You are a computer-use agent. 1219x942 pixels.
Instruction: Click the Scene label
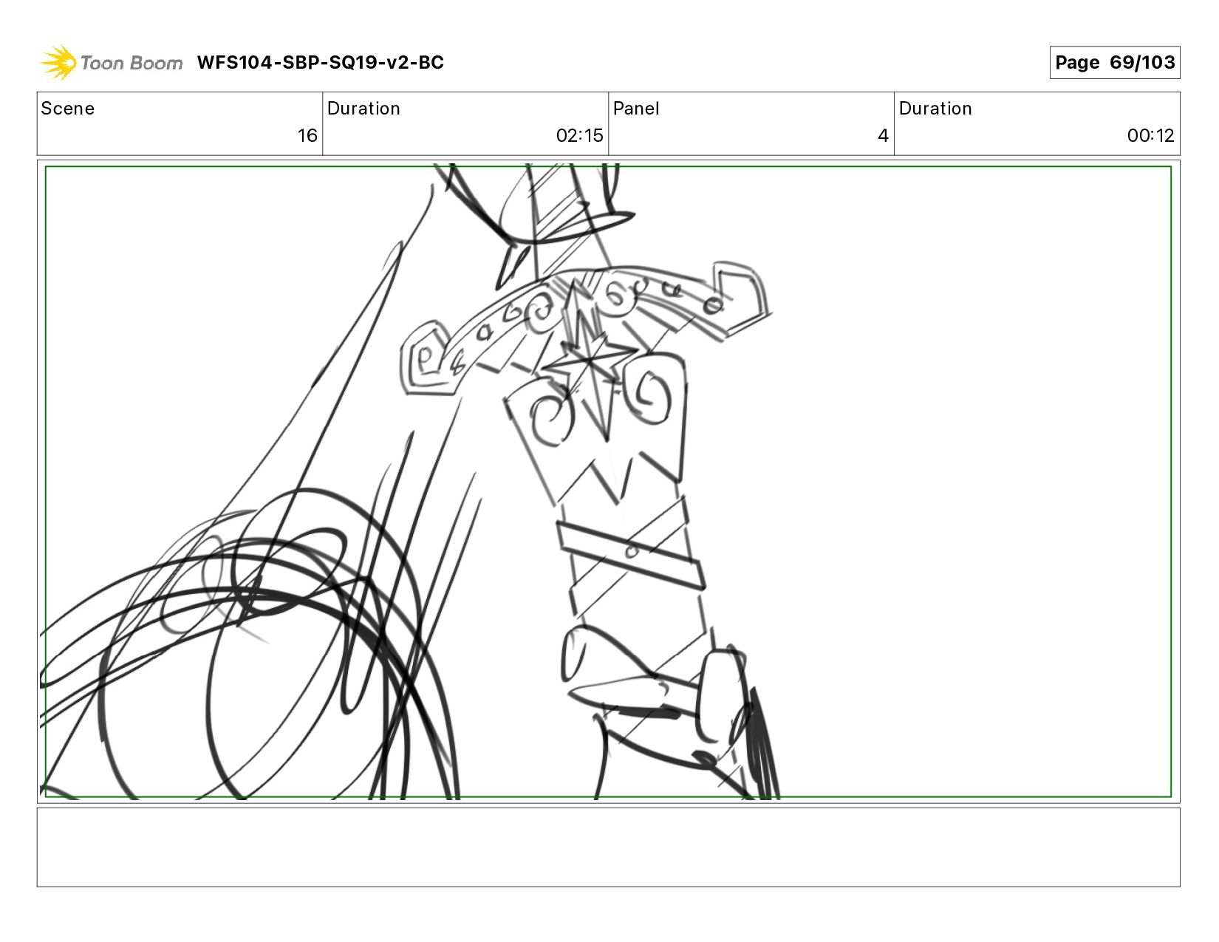(68, 109)
